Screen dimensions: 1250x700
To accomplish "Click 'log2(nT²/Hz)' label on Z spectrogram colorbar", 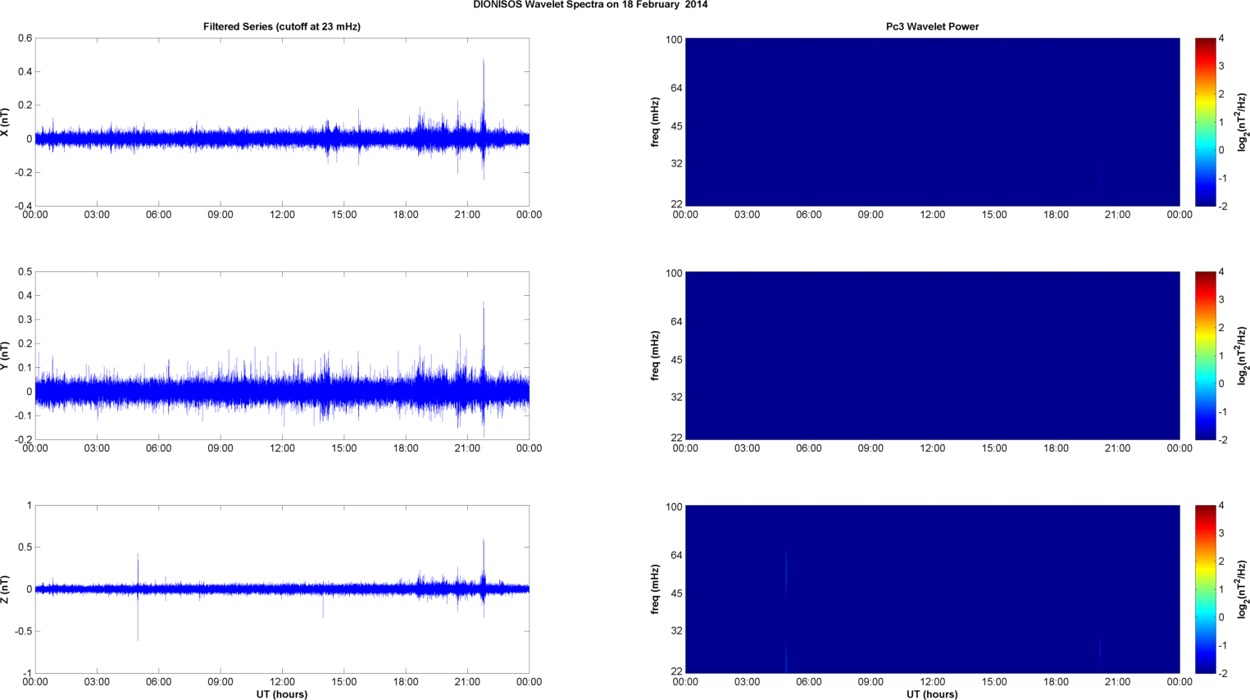I will click(1243, 589).
